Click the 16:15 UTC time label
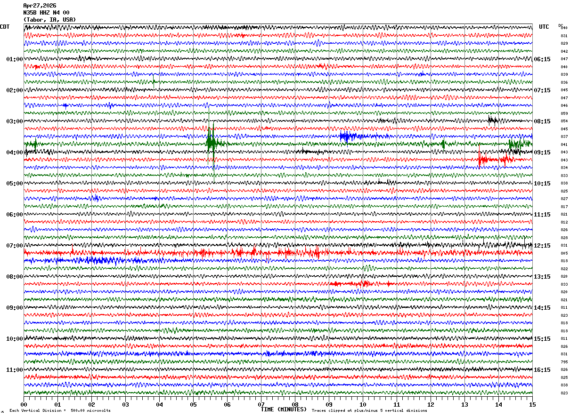 pos(542,370)
